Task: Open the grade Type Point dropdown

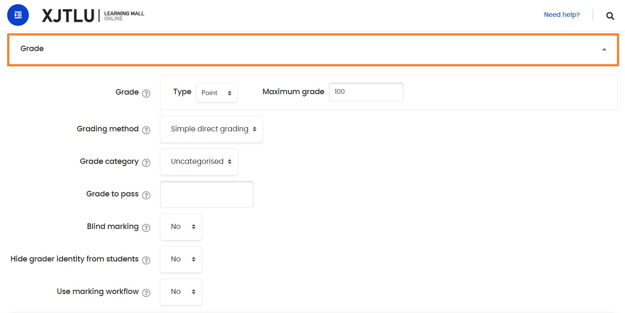Action: pos(217,93)
